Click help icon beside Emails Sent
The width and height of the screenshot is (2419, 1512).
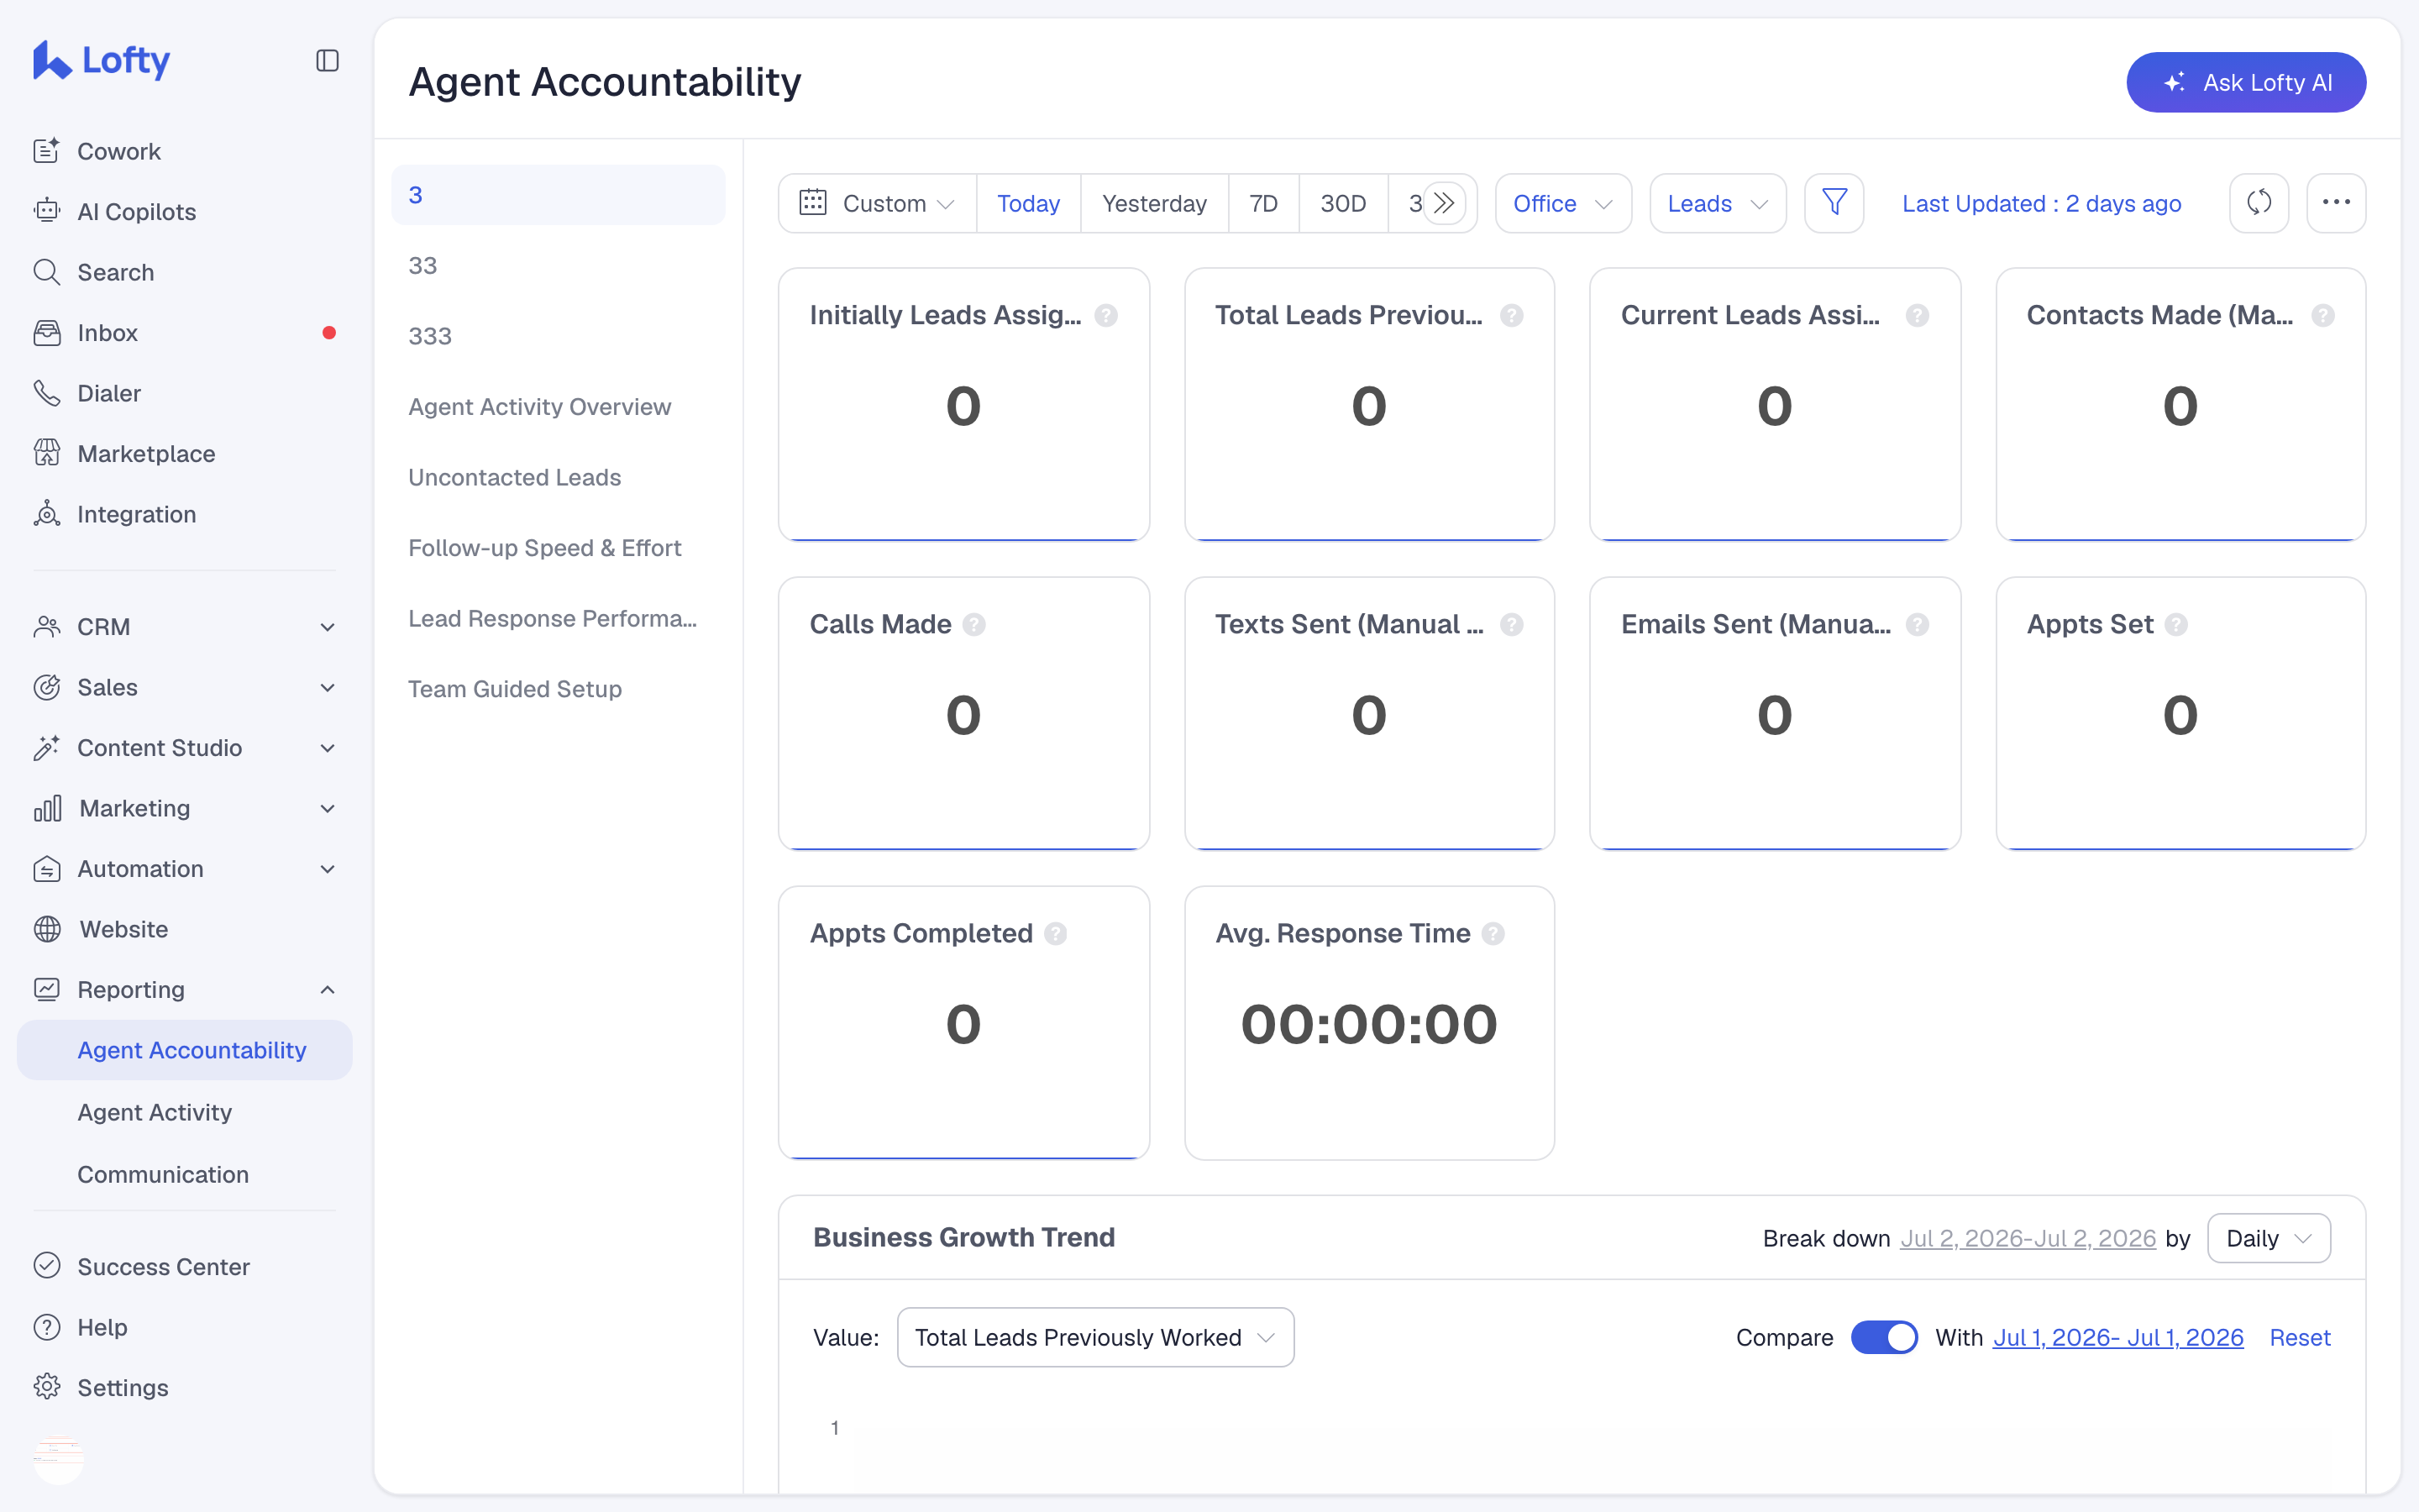point(1918,624)
